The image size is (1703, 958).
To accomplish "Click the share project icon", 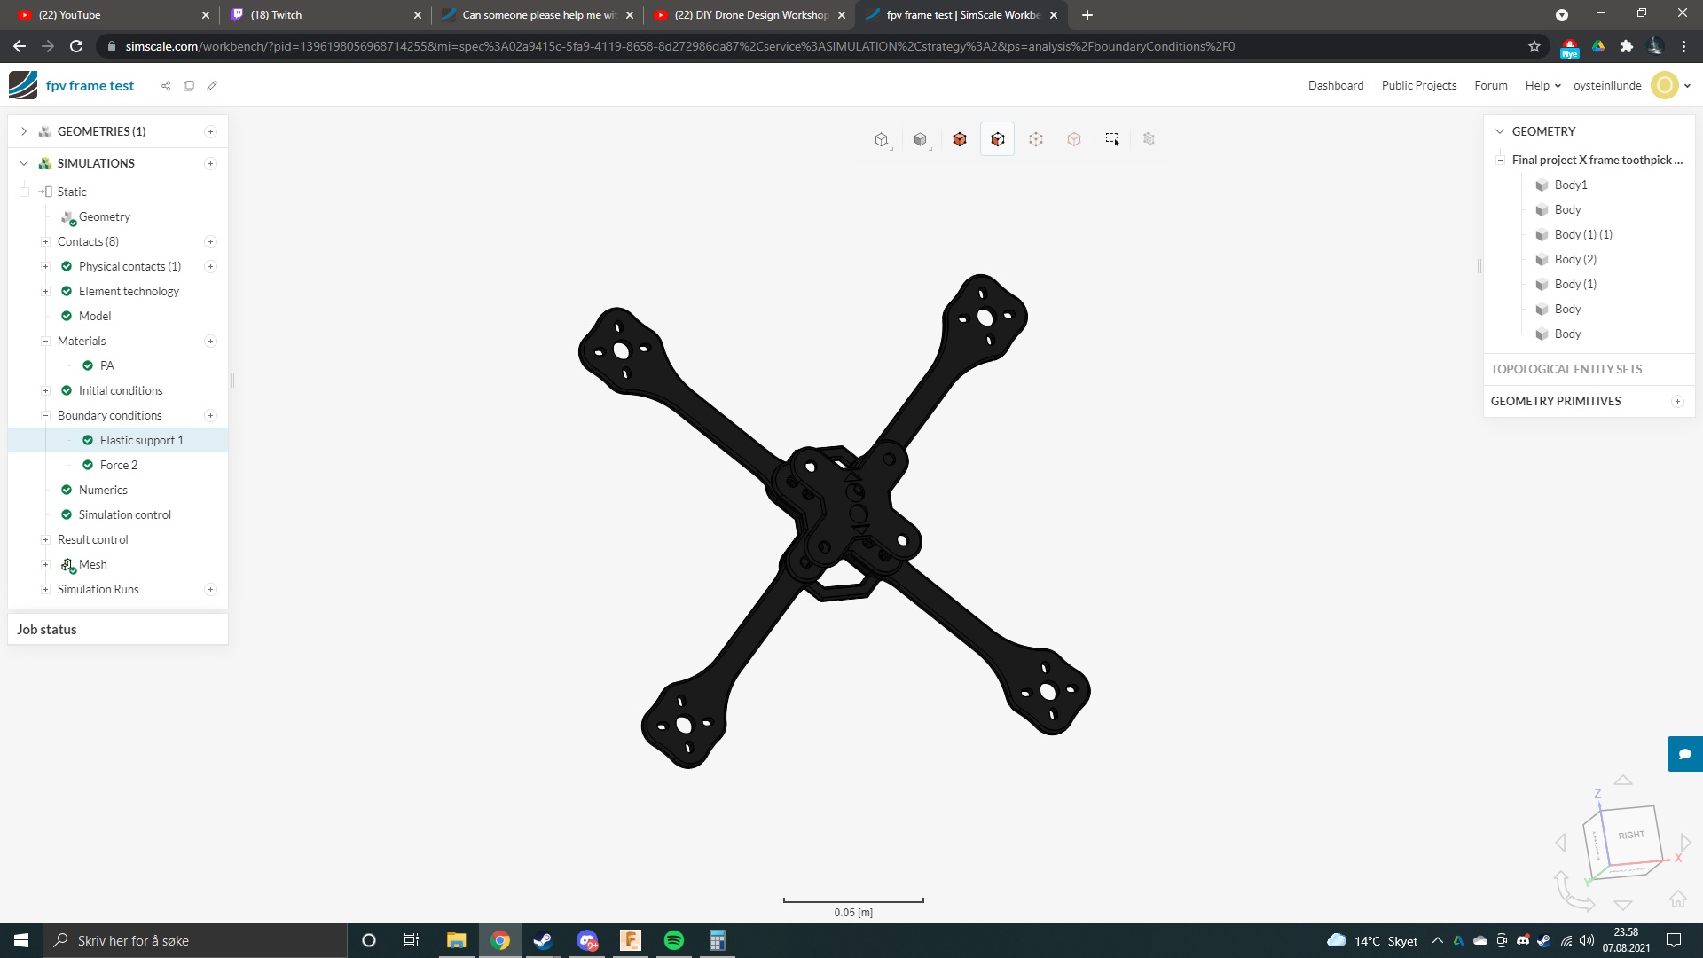I will coord(166,86).
